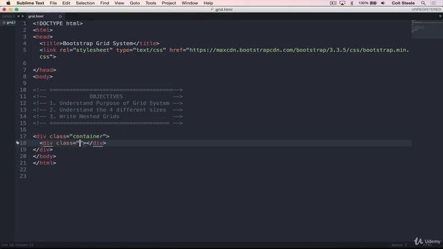Open the volume menu bar icon
Screen dimensions: 443x249
[383, 3]
